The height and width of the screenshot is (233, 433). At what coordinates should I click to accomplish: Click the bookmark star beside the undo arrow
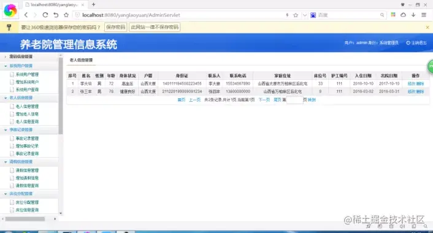coord(66,15)
